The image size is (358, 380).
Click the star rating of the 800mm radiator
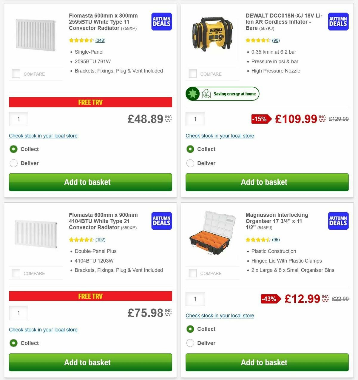tap(81, 40)
